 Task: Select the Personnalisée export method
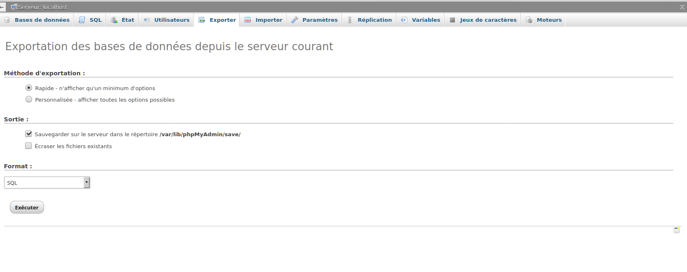[29, 99]
